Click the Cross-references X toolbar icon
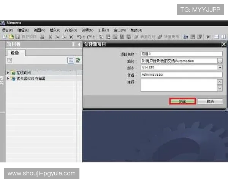 coord(208,37)
